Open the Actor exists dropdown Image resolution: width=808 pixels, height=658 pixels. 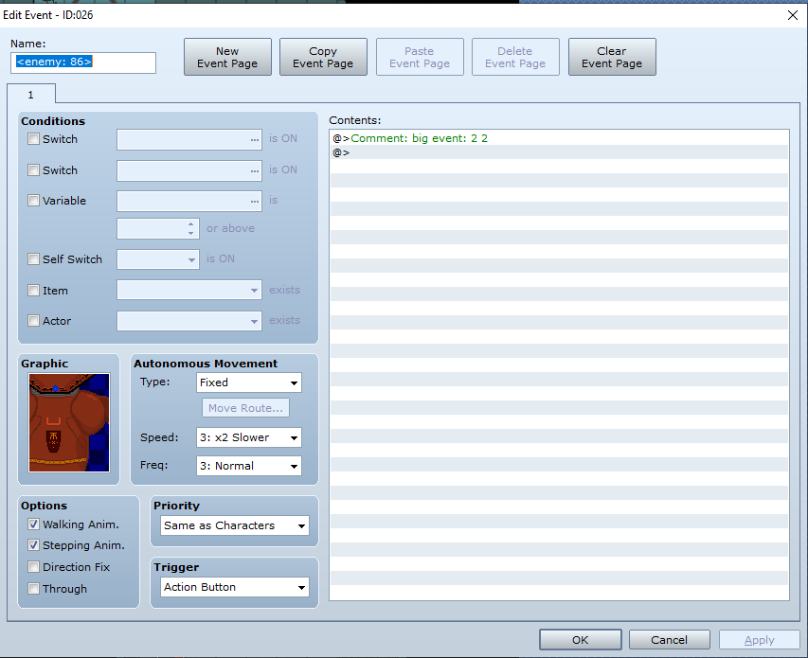coord(189,321)
